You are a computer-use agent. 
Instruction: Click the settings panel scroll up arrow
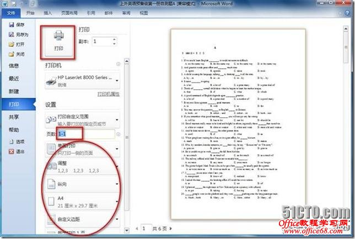pyautogui.click(x=127, y=61)
